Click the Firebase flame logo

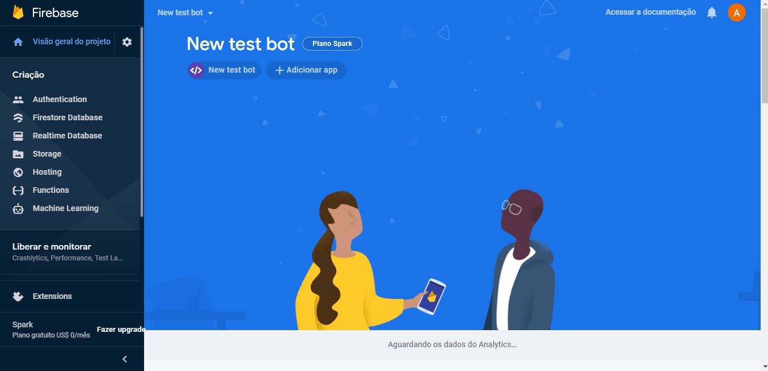tap(18, 12)
